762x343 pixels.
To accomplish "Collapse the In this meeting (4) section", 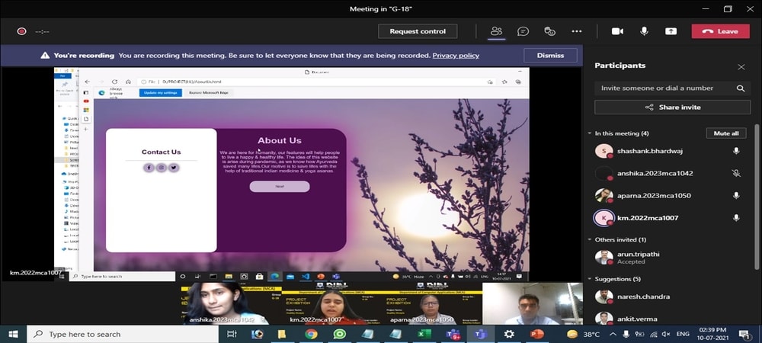I will coord(589,133).
